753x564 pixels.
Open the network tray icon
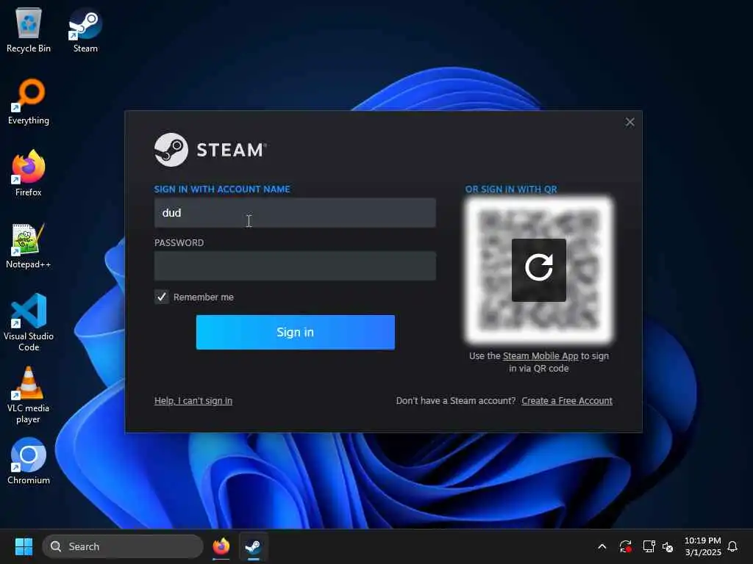(649, 546)
